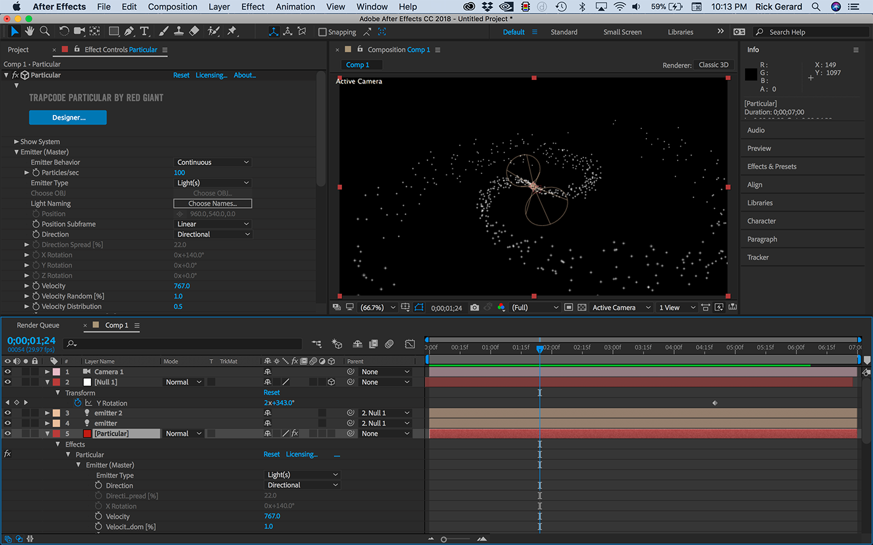
Task: Open Position Subframe Linear dropdown
Action: pos(213,224)
